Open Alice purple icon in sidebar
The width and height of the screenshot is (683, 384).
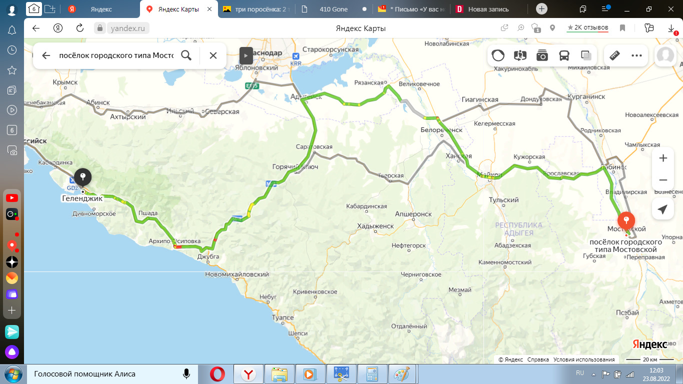coord(12,352)
